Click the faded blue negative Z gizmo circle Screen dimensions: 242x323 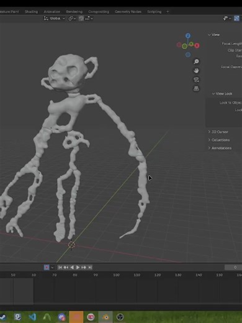(188, 55)
